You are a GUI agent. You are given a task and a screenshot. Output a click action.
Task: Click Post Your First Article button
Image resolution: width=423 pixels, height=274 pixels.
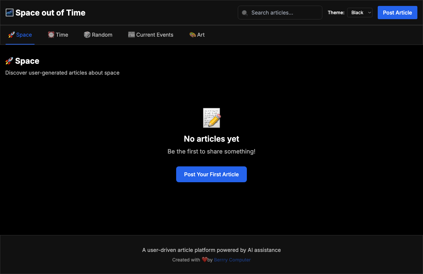[x=211, y=174]
